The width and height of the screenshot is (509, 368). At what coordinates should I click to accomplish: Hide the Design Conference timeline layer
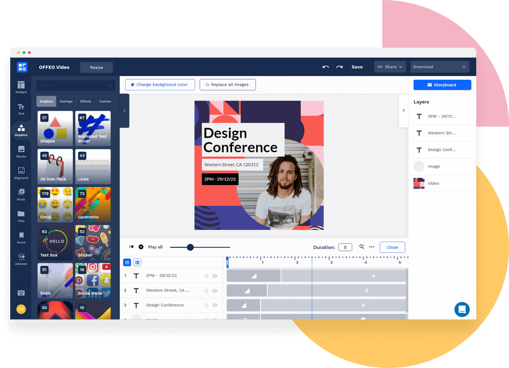215,305
